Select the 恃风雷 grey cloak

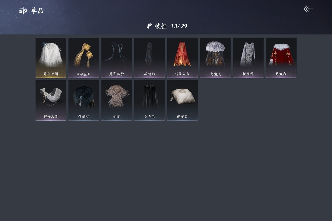(248, 58)
